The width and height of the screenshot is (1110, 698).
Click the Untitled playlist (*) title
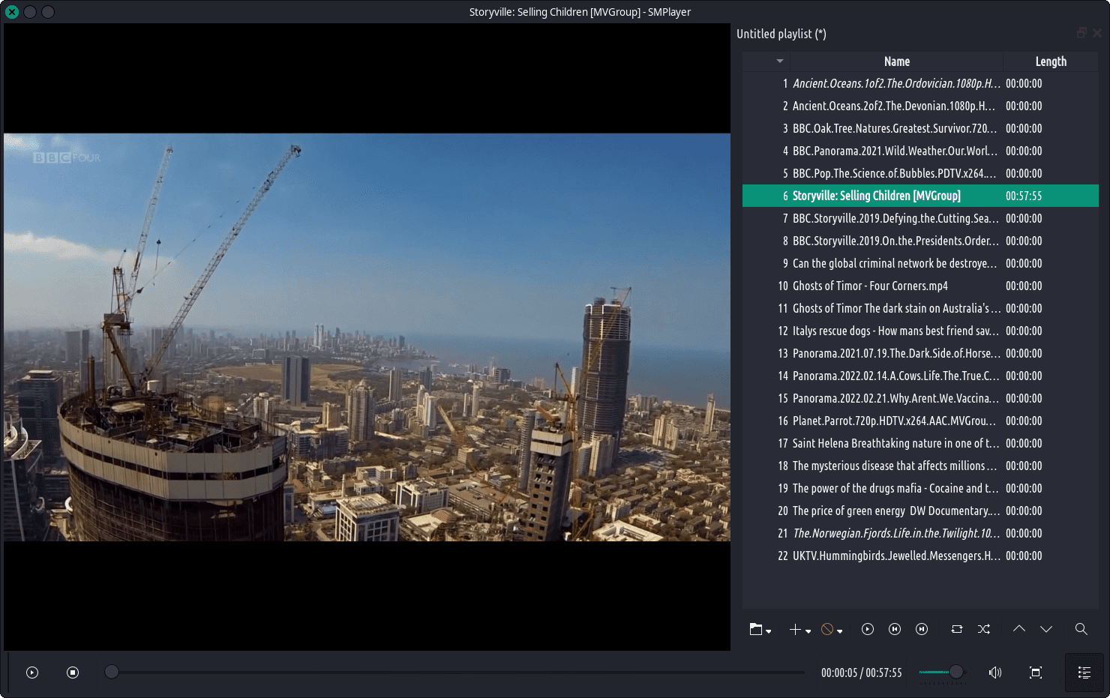(781, 34)
